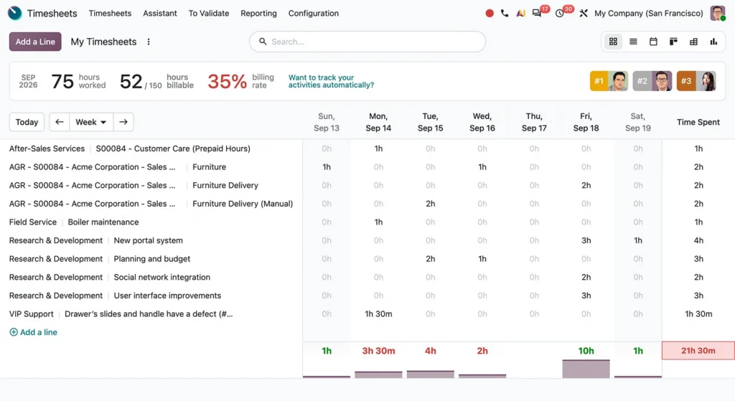Click the Friday bar in daily chart

tap(586, 369)
